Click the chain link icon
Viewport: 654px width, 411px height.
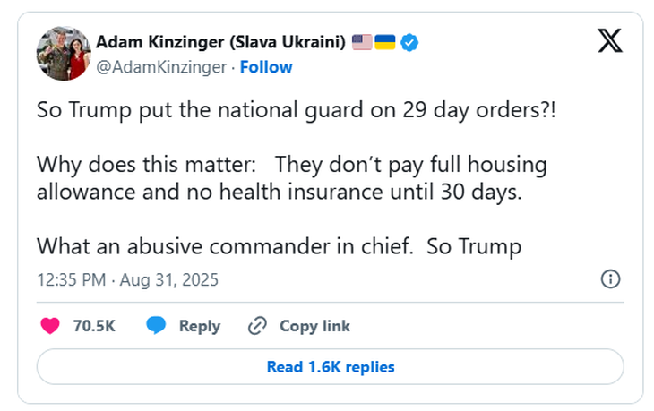[x=258, y=326]
